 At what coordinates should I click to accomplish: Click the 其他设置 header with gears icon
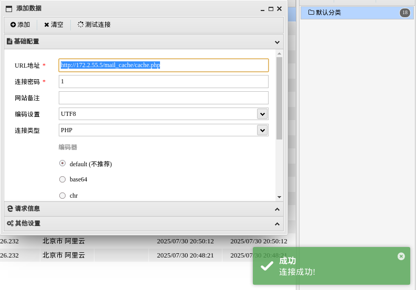(x=144, y=223)
